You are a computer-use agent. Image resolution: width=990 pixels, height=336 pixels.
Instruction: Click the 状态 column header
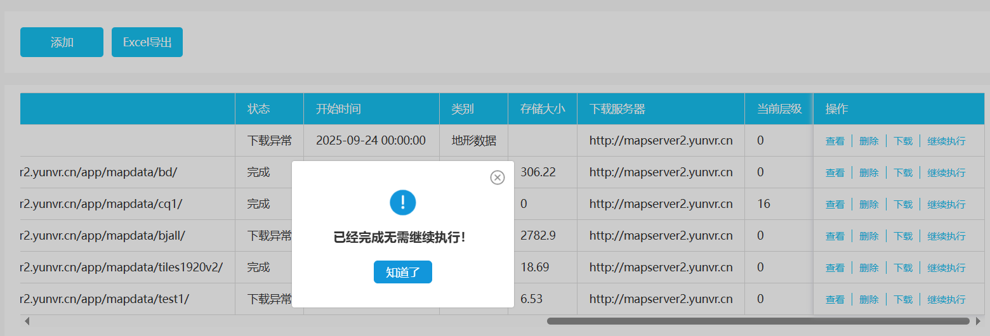(x=259, y=109)
